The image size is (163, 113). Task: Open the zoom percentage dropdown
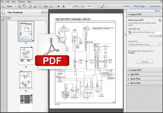[x=95, y=6]
